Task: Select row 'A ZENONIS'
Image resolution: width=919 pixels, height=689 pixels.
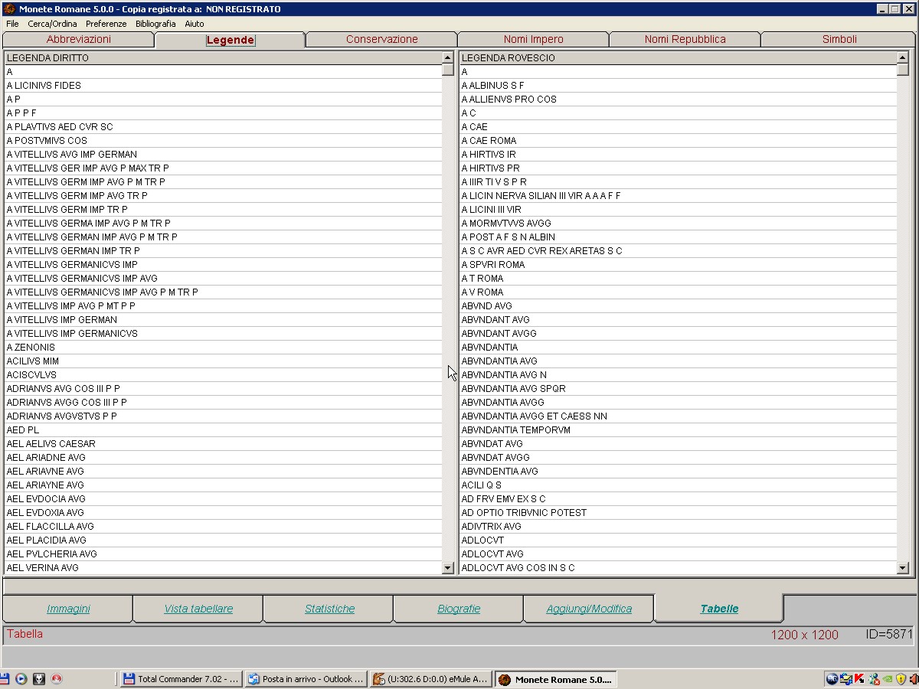Action: pos(223,347)
